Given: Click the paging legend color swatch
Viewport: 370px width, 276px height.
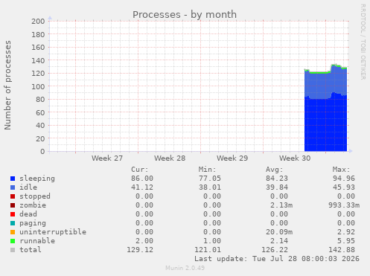Looking at the screenshot, I should [x=13, y=223].
